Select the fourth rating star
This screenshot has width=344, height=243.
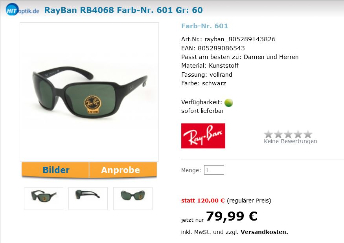pyautogui.click(x=298, y=134)
